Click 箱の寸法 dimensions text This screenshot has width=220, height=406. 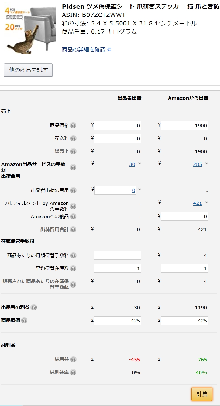coord(129,23)
